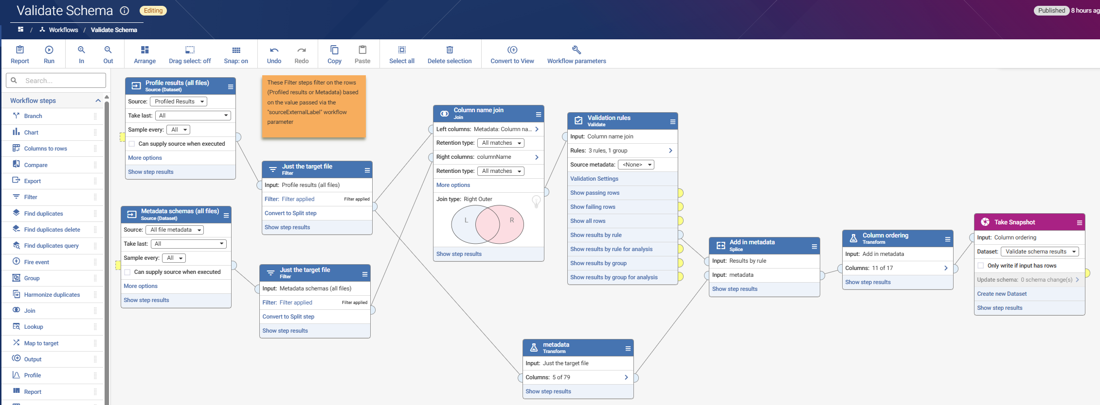Zoom in on the canvas
The image size is (1100, 405).
pos(81,54)
